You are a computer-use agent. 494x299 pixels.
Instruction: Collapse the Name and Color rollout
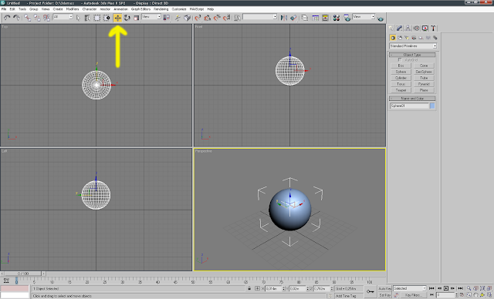click(x=412, y=99)
